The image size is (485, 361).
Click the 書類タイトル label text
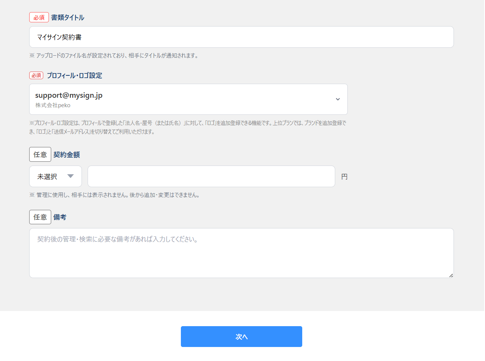click(x=67, y=17)
